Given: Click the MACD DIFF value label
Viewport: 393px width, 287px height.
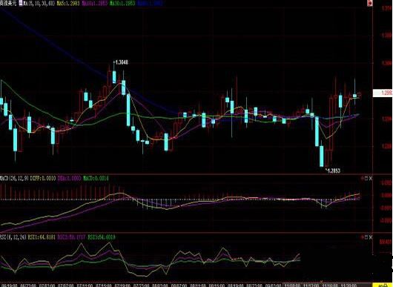Looking at the screenshot, I should coord(43,178).
